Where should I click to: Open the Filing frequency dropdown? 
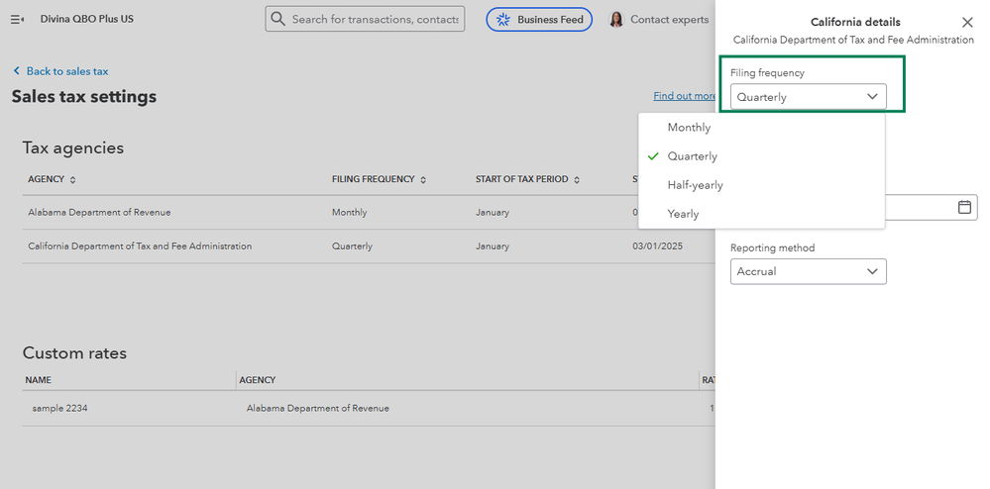click(x=808, y=97)
